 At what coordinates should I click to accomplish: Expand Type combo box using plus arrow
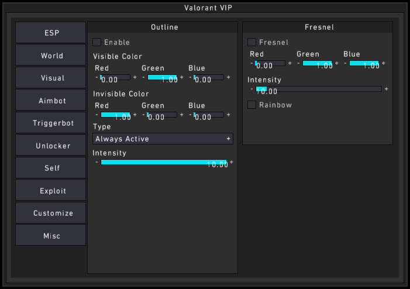coord(228,139)
